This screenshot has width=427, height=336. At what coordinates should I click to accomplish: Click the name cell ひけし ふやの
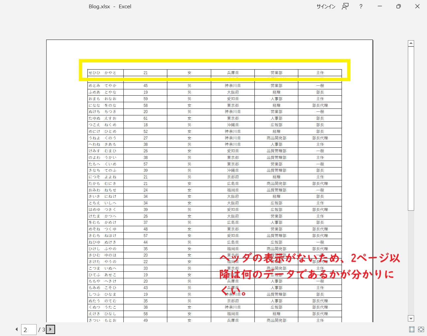tap(106, 249)
